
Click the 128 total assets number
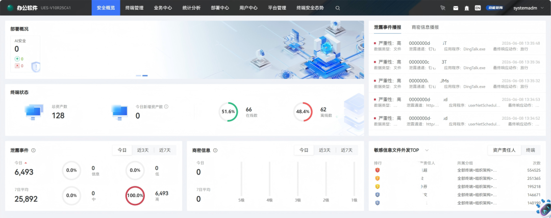pos(58,116)
